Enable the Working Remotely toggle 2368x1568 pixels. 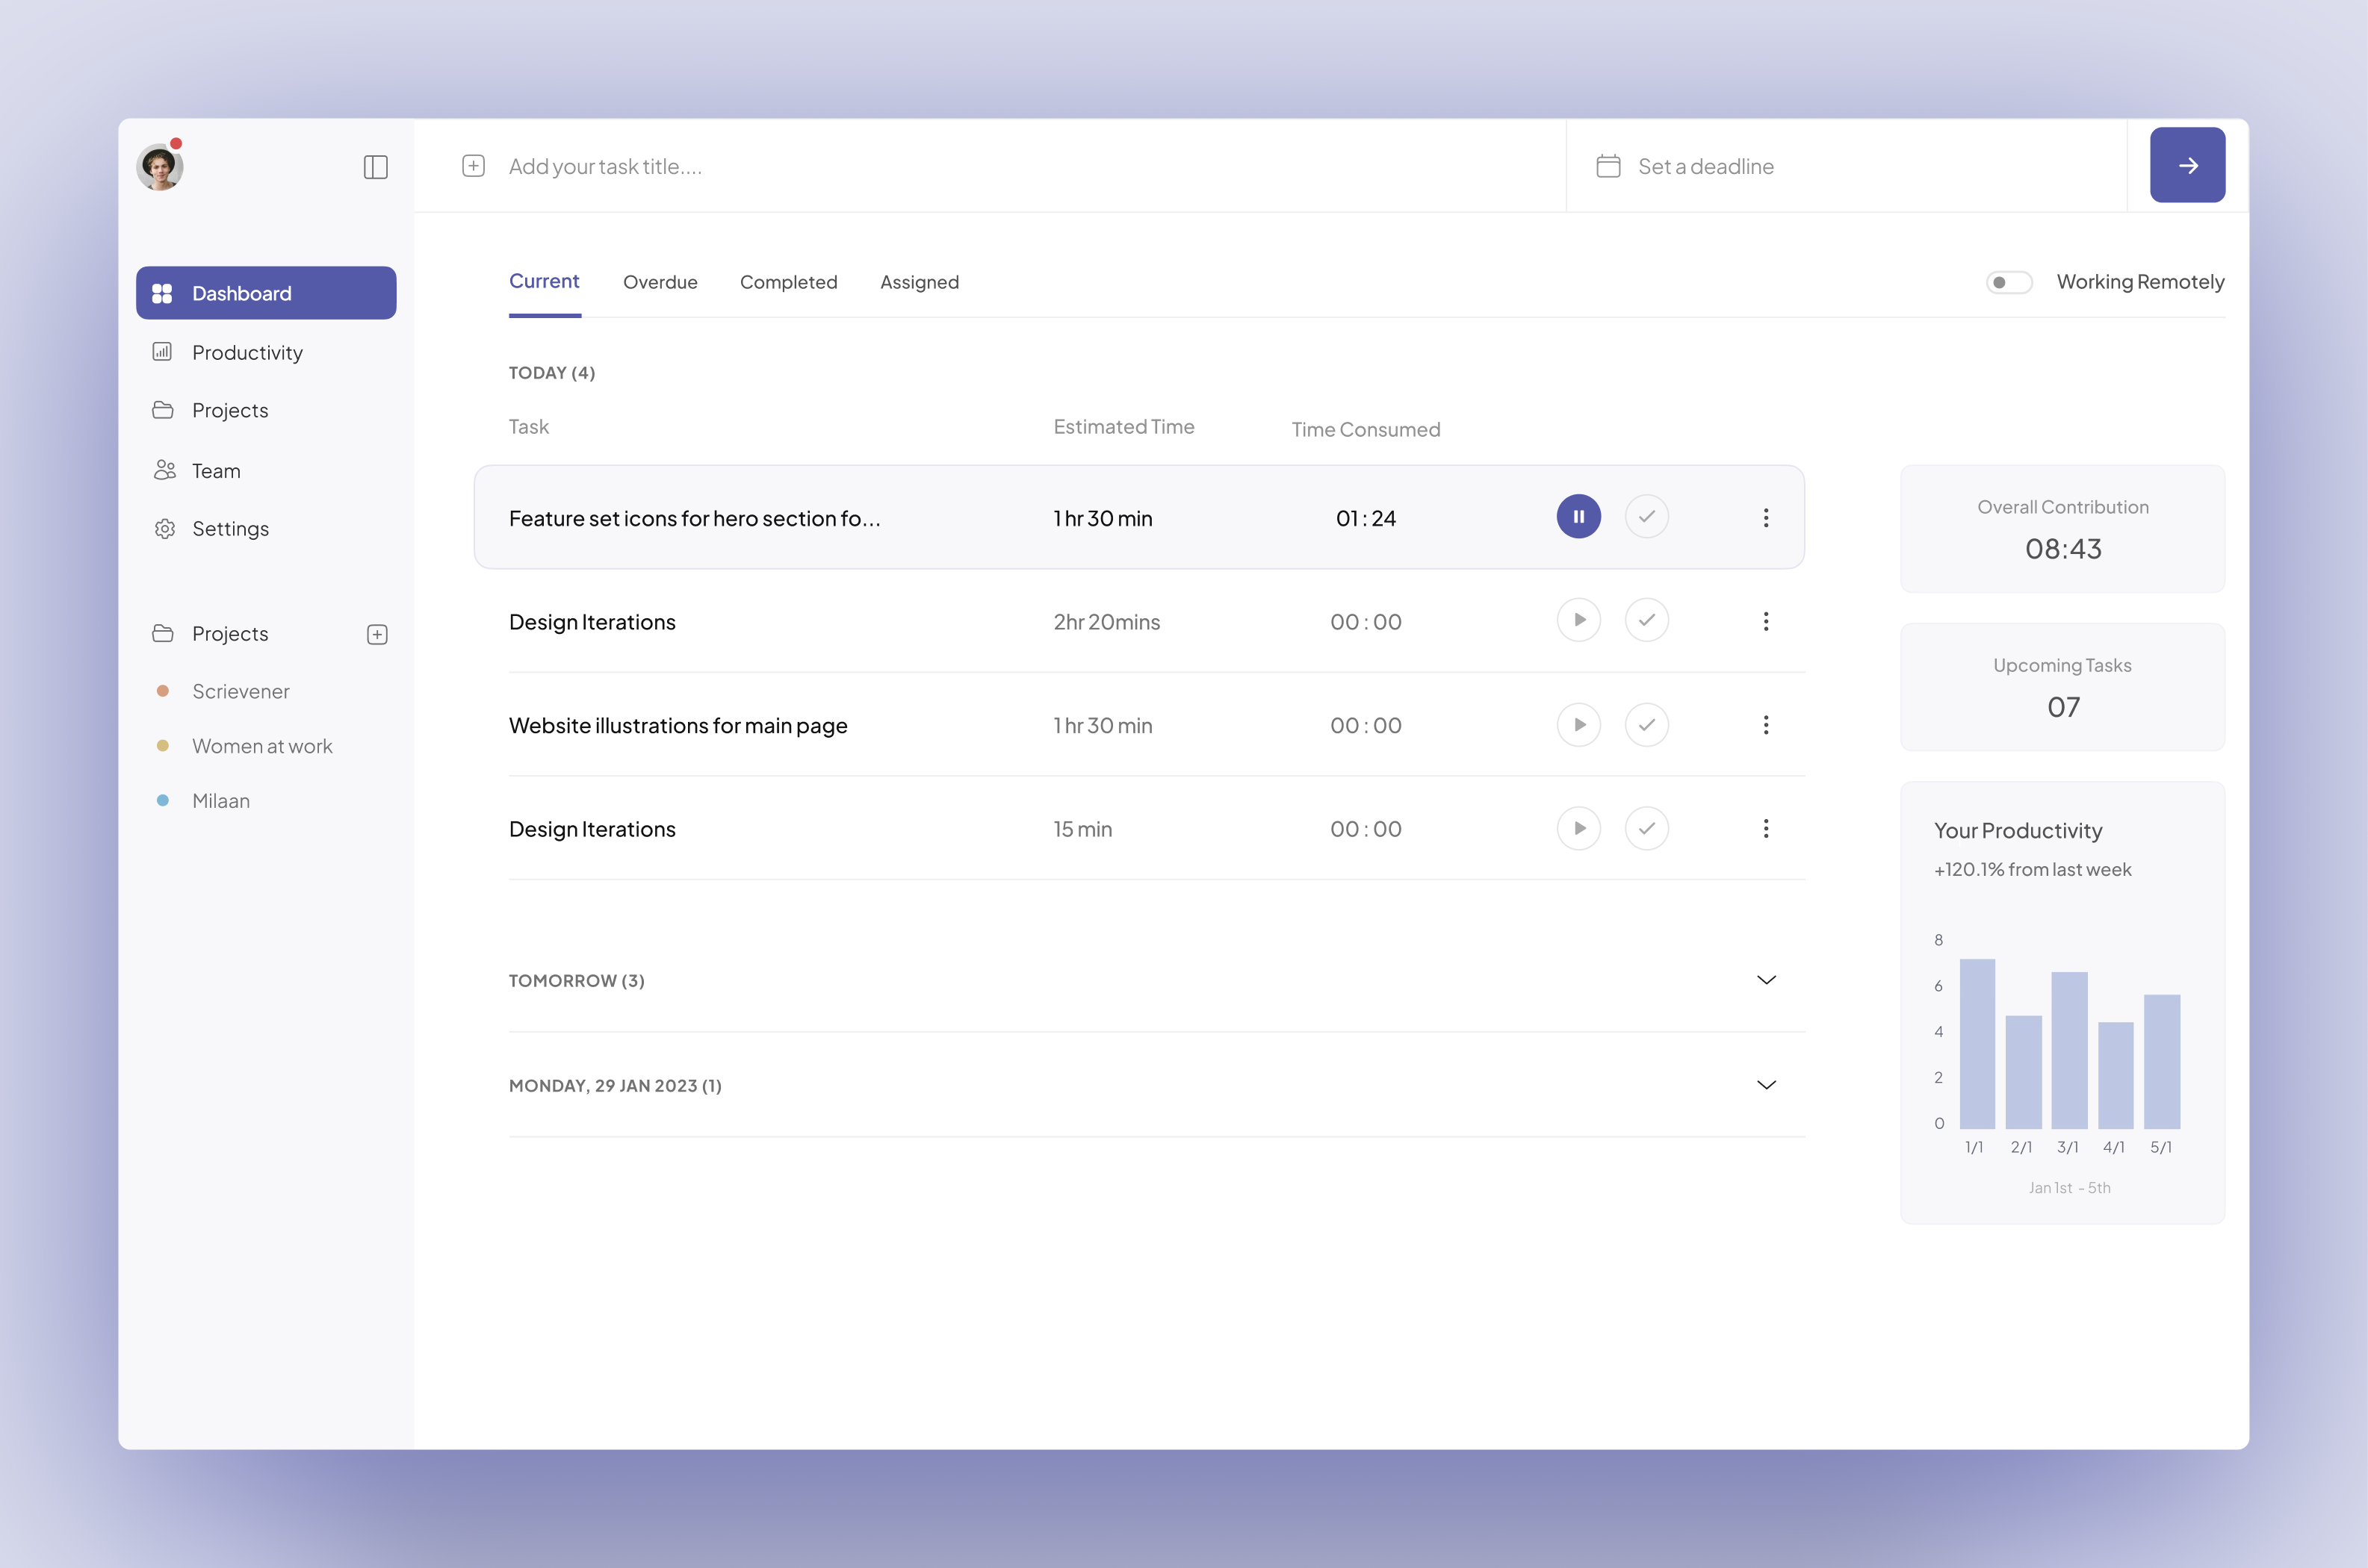click(2009, 282)
